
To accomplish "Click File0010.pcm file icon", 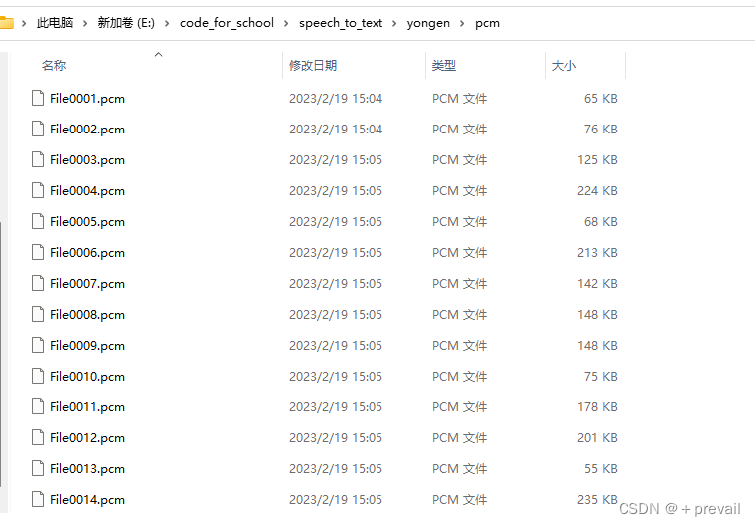I will pyautogui.click(x=38, y=376).
